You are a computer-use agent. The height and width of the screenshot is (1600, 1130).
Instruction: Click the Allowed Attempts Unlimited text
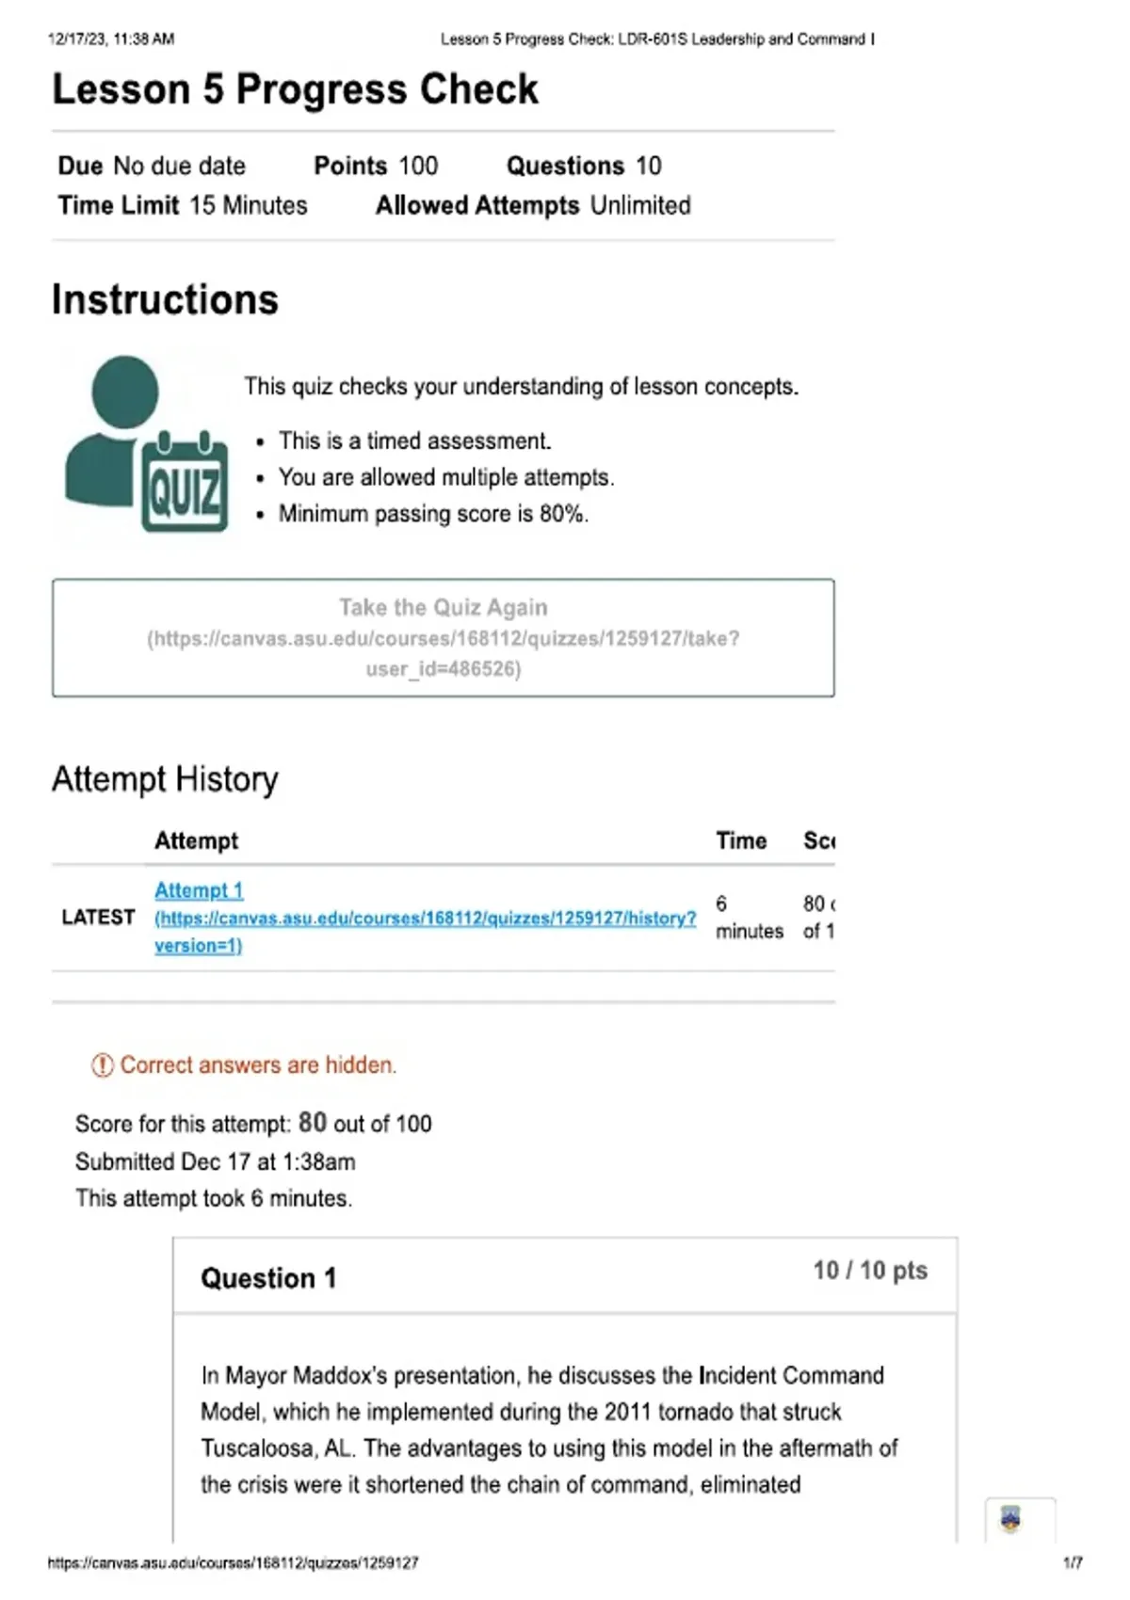(x=533, y=205)
